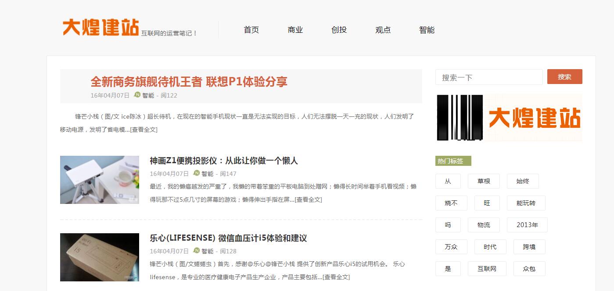This screenshot has width=614, height=291.
Task: Click green category icon beside 联想P1 article date
Action: click(137, 95)
